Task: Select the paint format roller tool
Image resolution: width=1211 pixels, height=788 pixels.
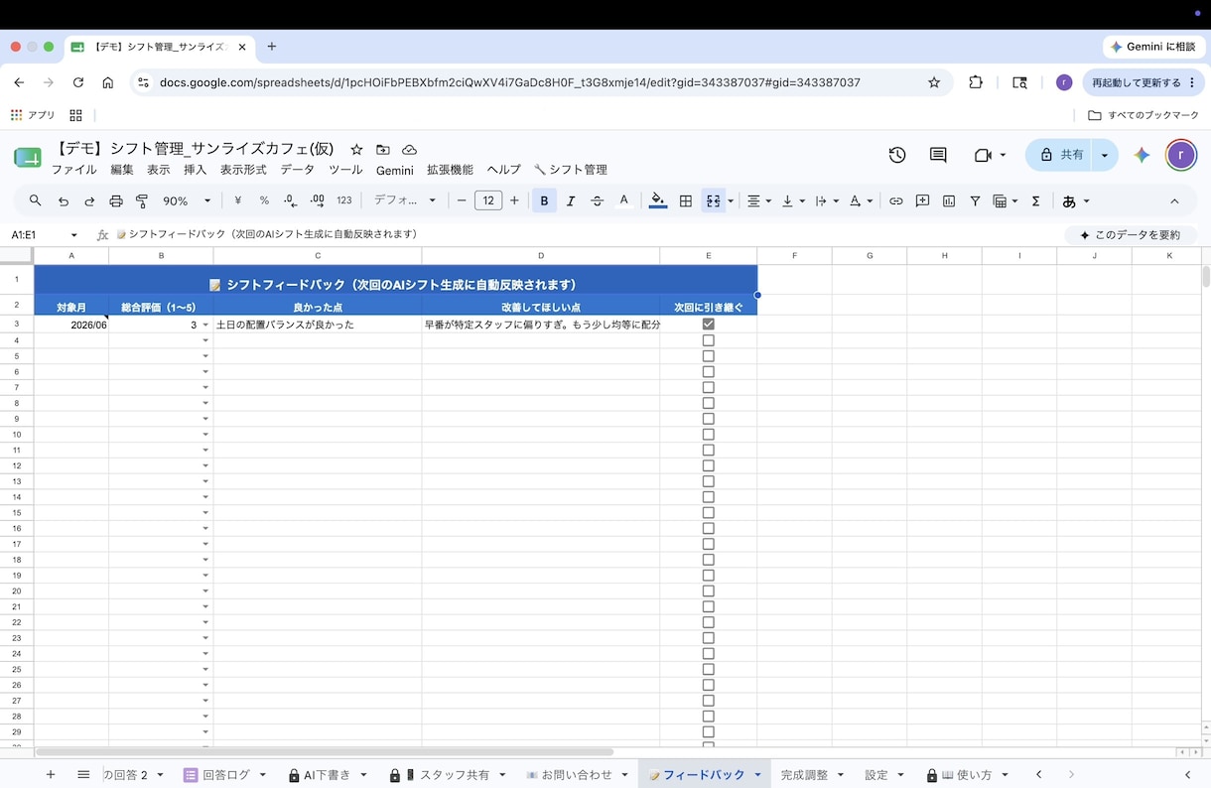Action: click(x=142, y=200)
